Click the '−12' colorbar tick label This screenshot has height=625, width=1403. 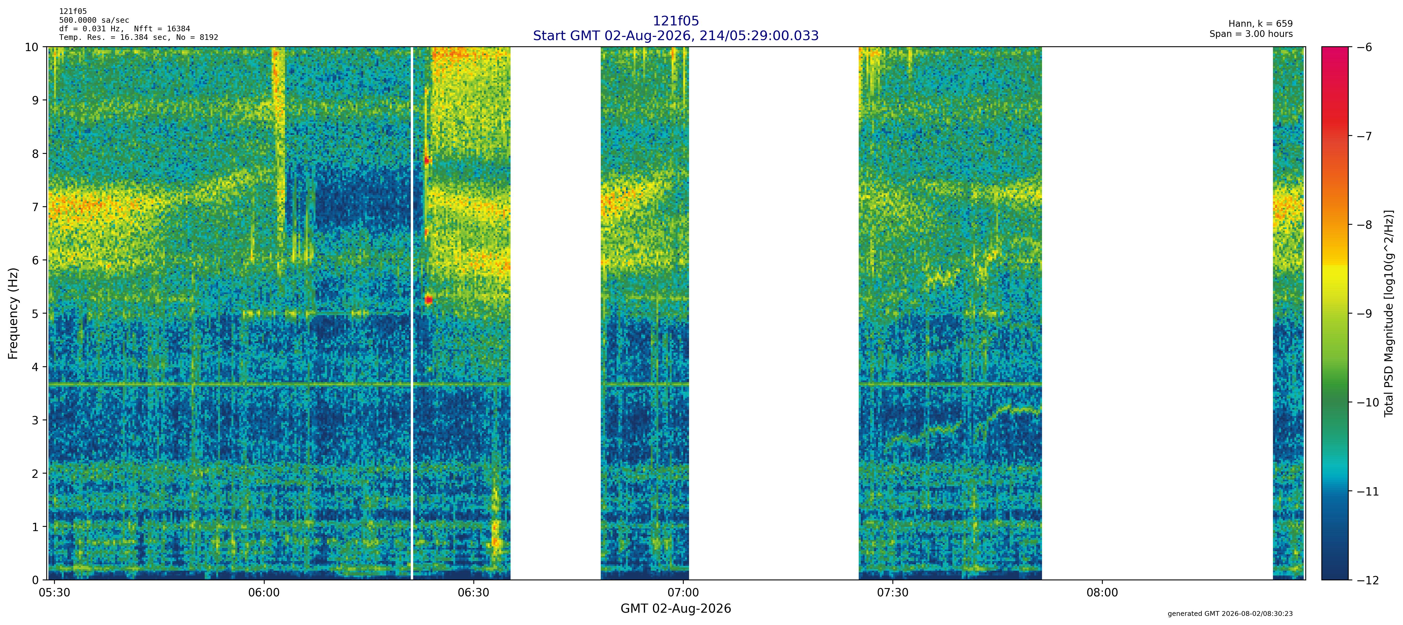tap(1368, 580)
